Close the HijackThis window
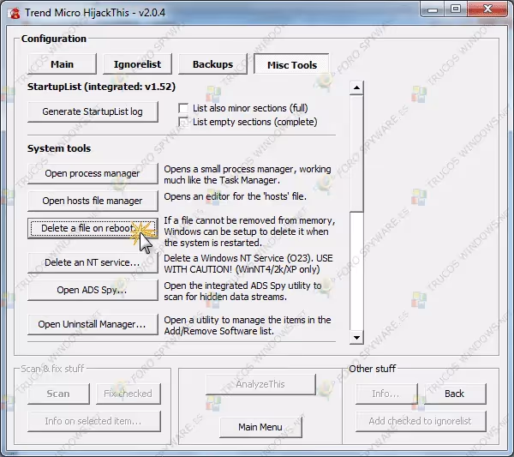514x457 pixels. click(x=487, y=9)
